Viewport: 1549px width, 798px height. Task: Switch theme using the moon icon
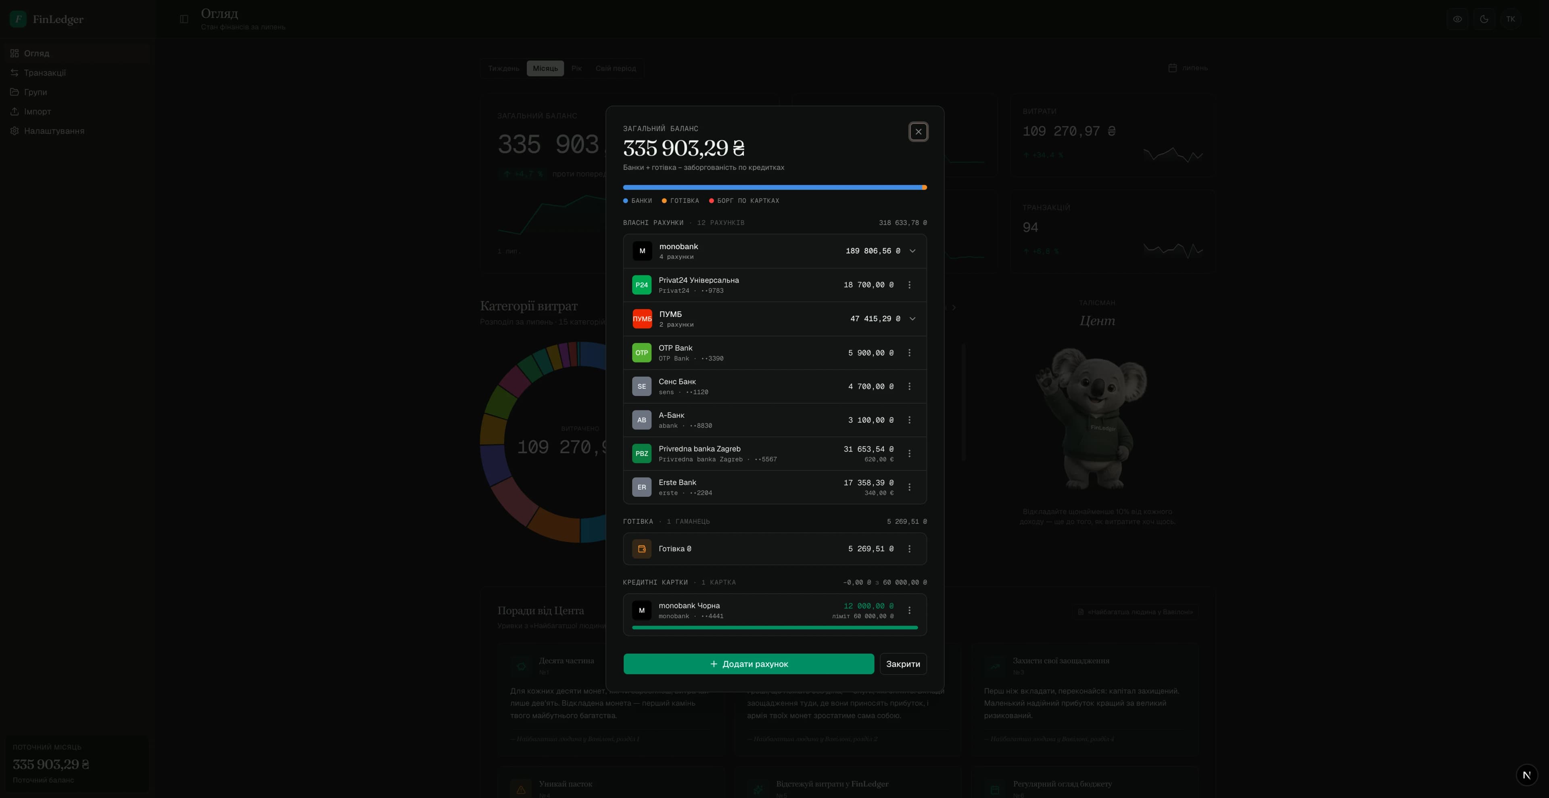(1484, 19)
